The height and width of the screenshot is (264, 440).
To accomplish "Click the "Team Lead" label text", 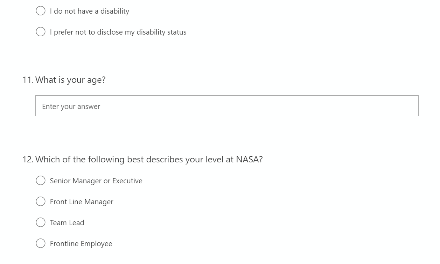I will coord(67,223).
